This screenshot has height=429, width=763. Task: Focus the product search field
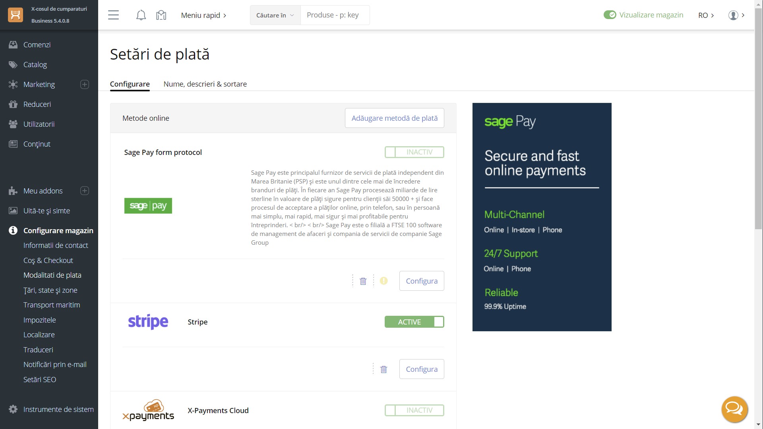tap(335, 15)
